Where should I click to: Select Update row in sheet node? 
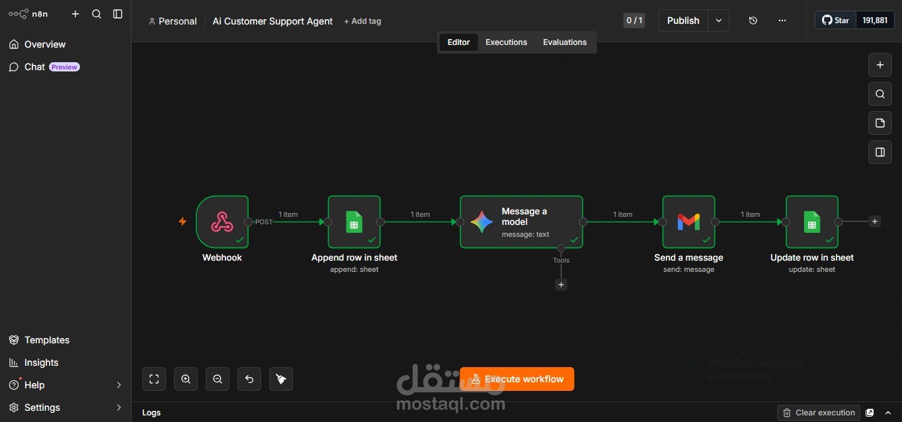812,222
